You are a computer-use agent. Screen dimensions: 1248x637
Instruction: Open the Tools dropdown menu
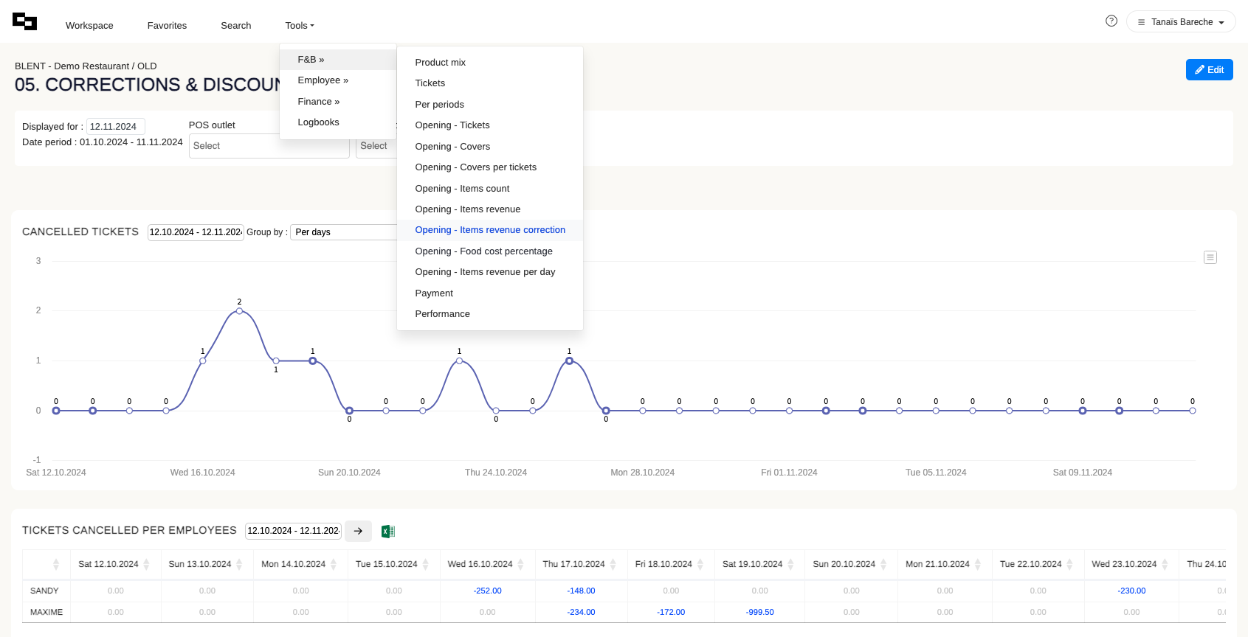point(300,26)
